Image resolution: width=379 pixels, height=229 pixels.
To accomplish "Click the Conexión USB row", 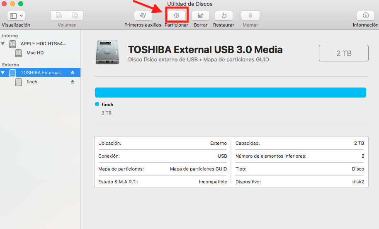I will pos(163,156).
